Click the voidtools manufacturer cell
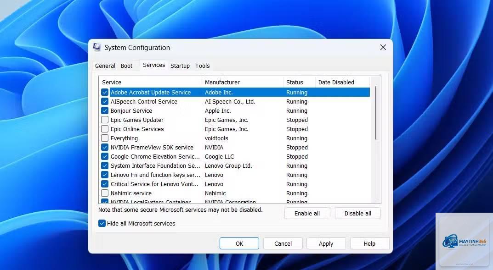493x270 pixels. point(216,138)
